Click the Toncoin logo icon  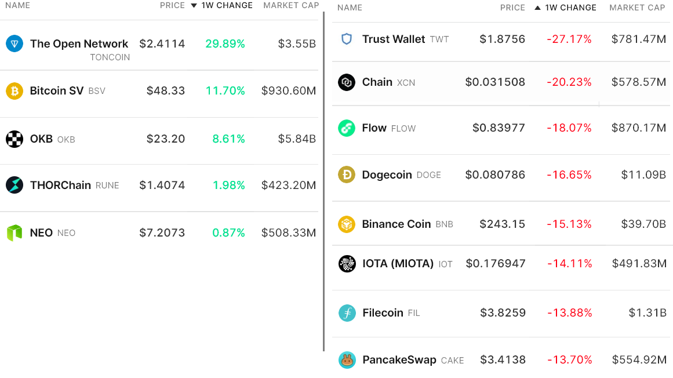(14, 43)
